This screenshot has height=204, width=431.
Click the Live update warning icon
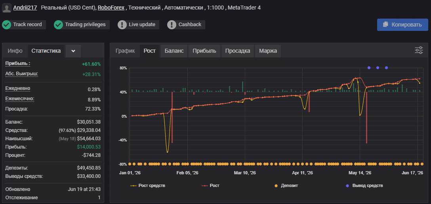pos(122,25)
